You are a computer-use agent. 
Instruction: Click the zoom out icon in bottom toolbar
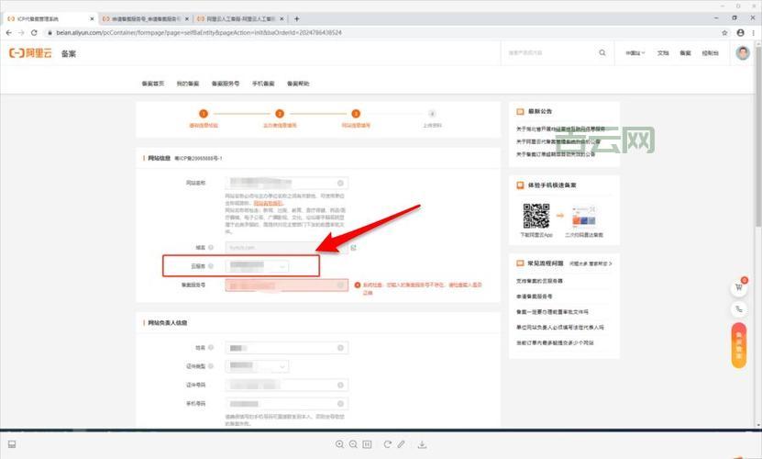(x=353, y=445)
